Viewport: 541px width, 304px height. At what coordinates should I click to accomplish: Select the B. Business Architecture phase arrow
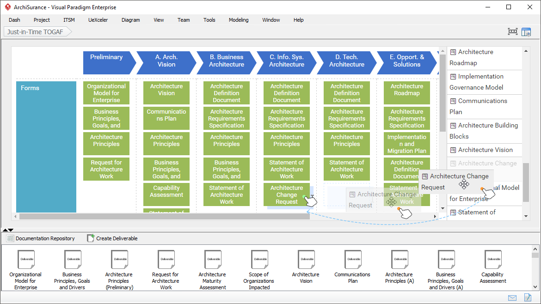[x=227, y=63]
